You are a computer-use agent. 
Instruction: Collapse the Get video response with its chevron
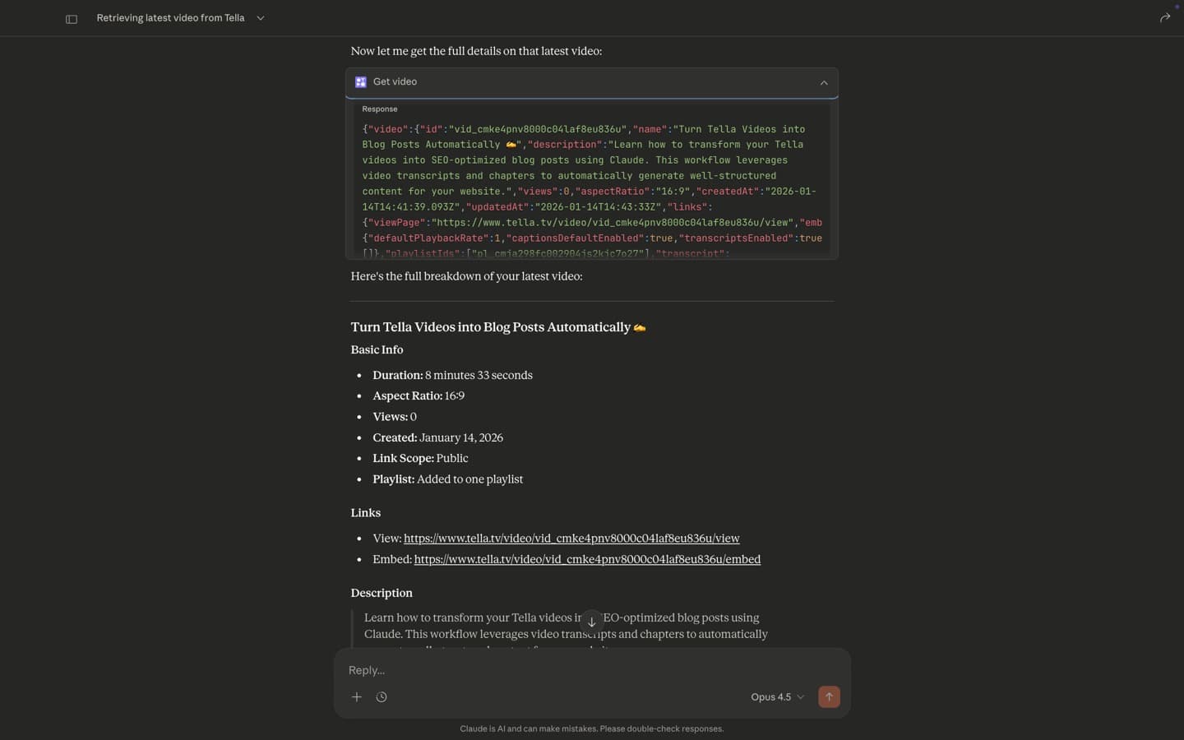pyautogui.click(x=823, y=81)
